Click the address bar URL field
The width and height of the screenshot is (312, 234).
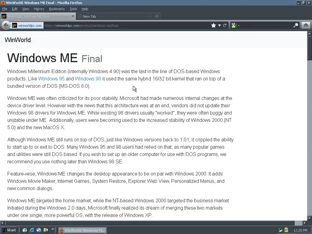[126, 26]
